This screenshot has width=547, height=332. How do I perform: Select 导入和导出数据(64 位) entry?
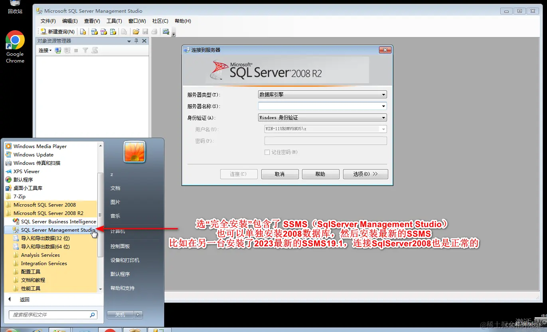pos(50,247)
